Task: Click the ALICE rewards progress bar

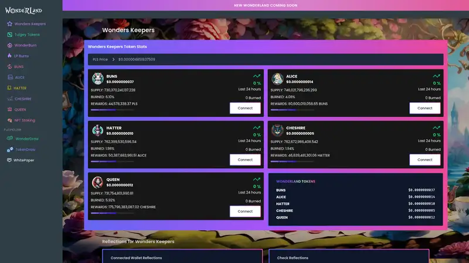Action: pyautogui.click(x=292, y=110)
